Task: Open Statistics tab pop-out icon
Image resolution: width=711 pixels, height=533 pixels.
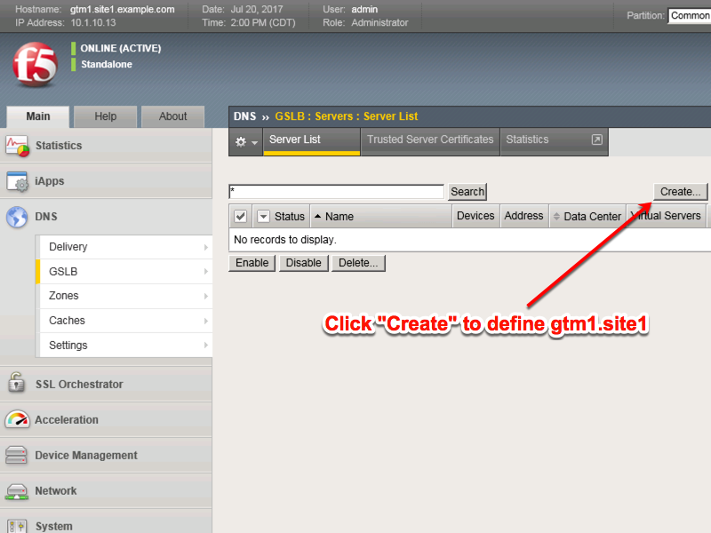Action: coord(596,139)
